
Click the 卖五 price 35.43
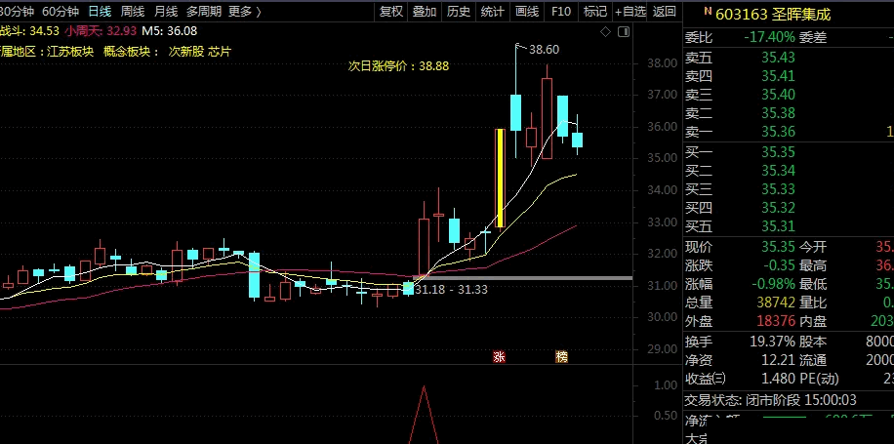tap(778, 57)
